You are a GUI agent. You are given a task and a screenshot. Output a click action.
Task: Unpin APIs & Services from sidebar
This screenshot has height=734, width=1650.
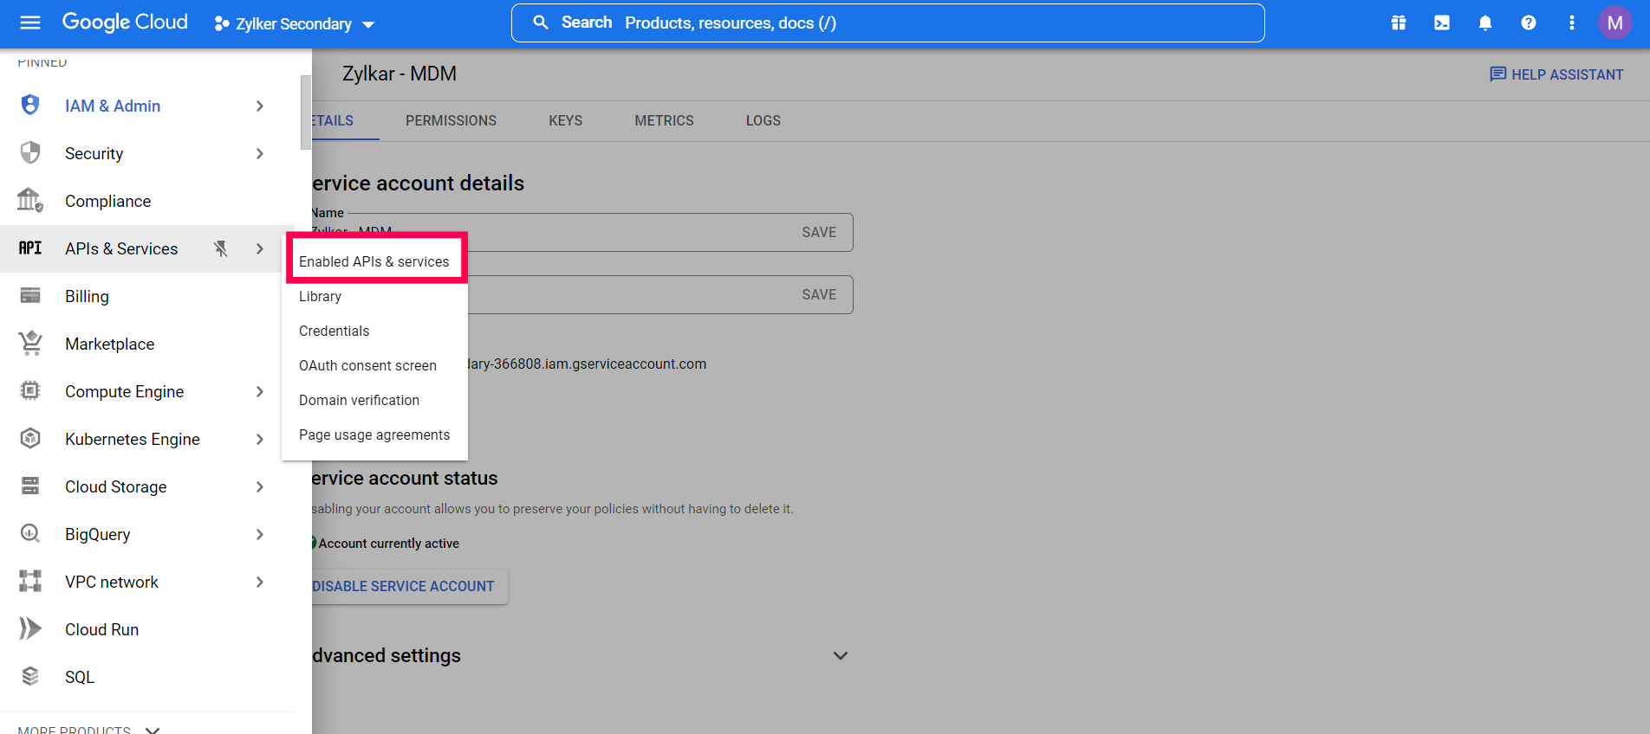(x=221, y=248)
